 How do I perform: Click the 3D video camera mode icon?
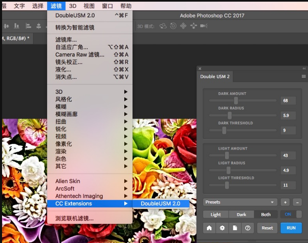204,26
